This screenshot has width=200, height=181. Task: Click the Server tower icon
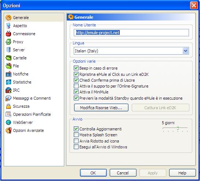8,50
